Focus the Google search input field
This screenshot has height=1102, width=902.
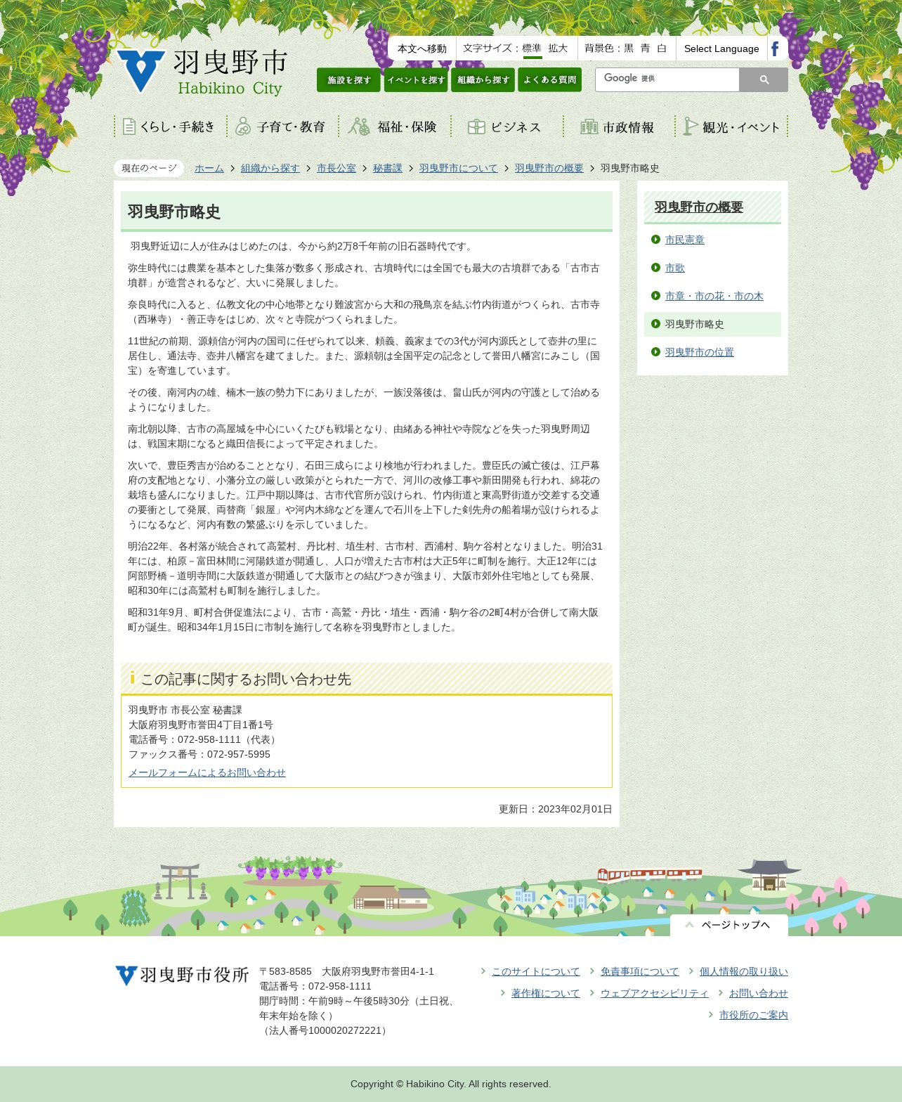(667, 80)
